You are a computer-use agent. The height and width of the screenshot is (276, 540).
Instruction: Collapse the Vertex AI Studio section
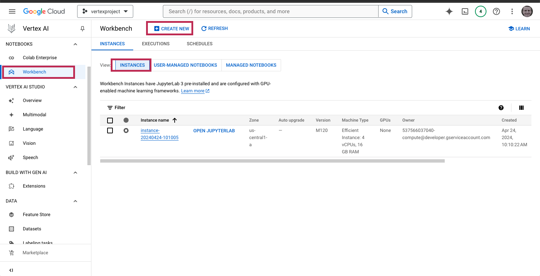(x=75, y=87)
